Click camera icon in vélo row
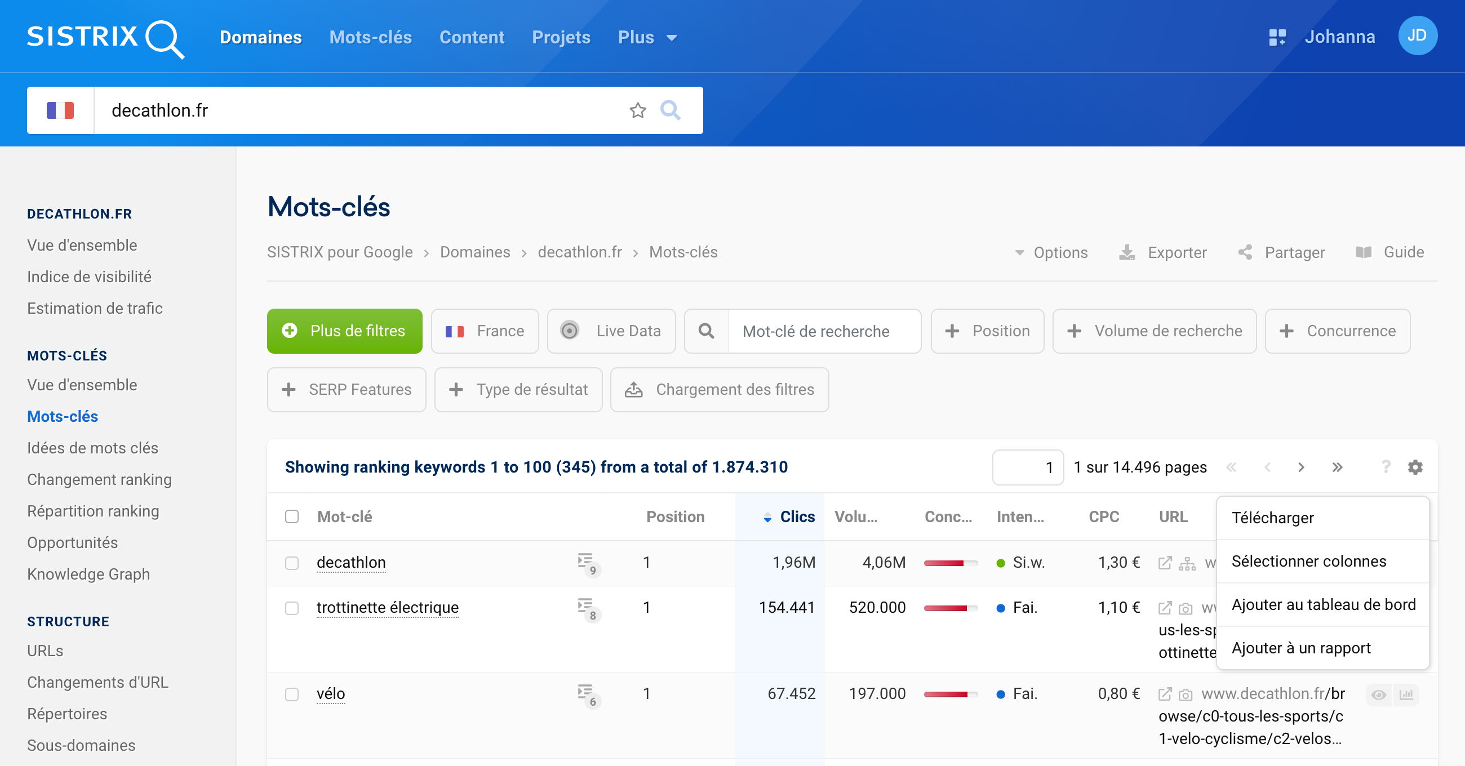 (x=1185, y=694)
